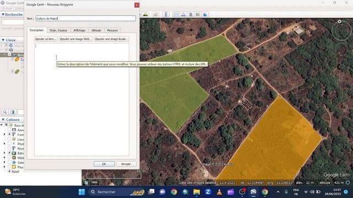This screenshot has height=198, width=353.
Task: Click the green polygon icon in Lieux
Action: [x=17, y=72]
